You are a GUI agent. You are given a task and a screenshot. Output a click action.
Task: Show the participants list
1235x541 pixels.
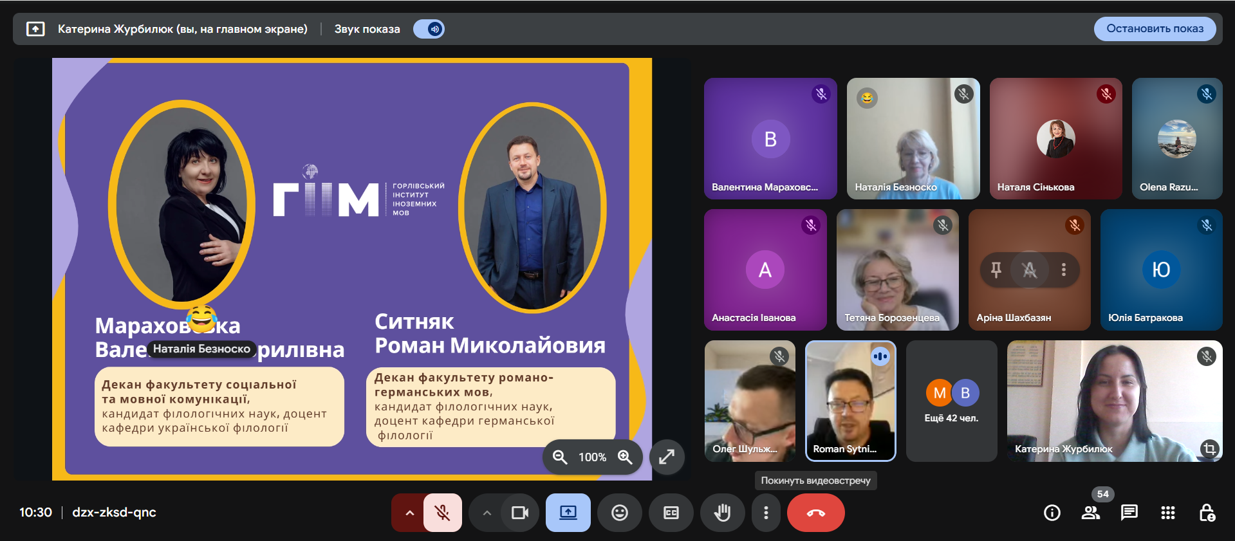(1090, 513)
